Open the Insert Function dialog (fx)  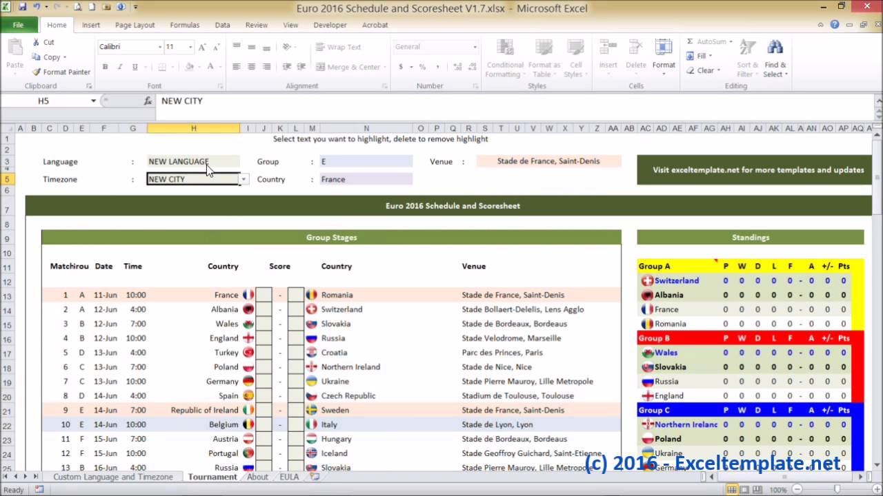click(148, 101)
